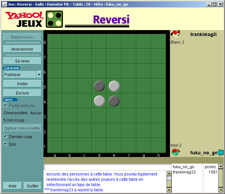Click the fuku_no_go player name at bottom

[204, 153]
